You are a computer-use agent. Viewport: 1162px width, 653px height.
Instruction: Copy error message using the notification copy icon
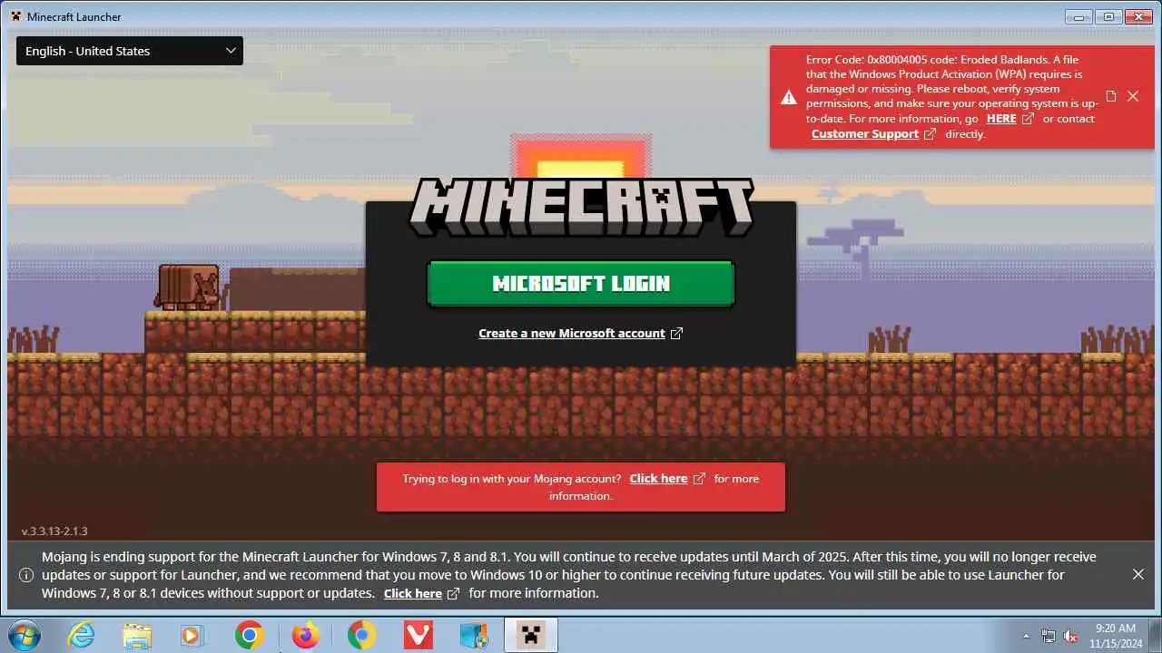tap(1111, 96)
